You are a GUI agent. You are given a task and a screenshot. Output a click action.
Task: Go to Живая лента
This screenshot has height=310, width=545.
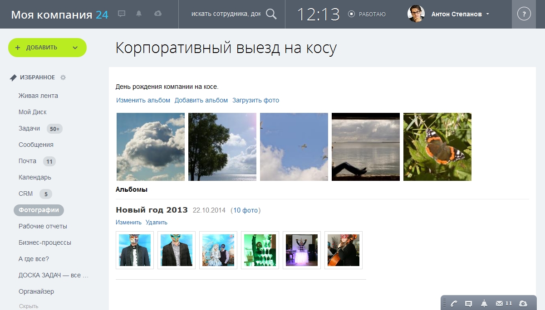coord(38,96)
